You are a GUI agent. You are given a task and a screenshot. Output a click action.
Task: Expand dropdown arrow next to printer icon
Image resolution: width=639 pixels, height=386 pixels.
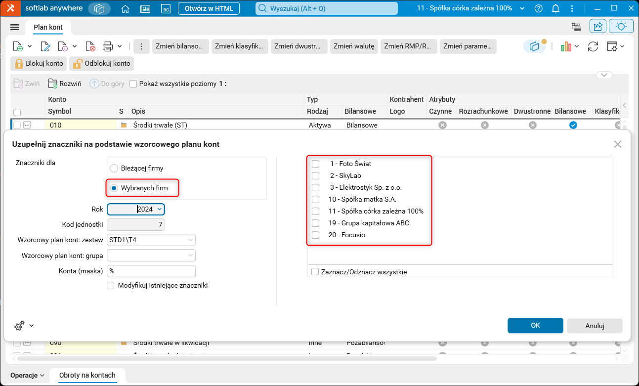[120, 46]
